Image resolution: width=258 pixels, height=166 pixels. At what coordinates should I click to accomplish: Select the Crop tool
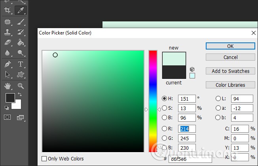coord(7,10)
